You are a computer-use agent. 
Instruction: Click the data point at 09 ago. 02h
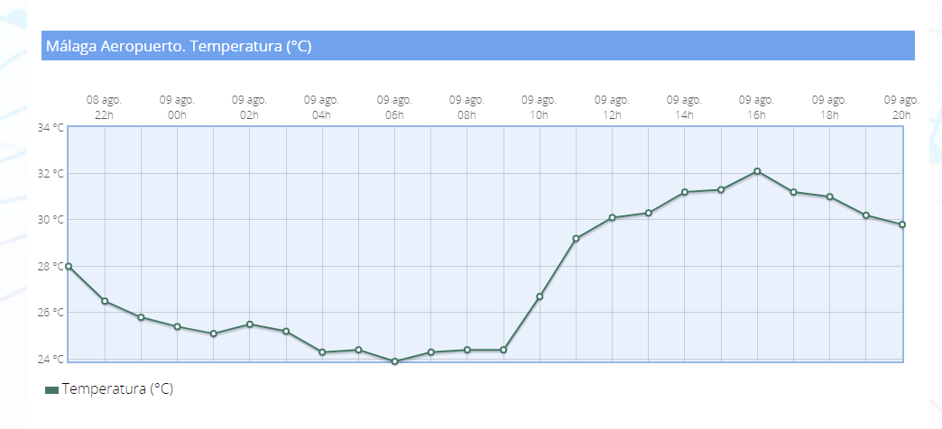(250, 324)
